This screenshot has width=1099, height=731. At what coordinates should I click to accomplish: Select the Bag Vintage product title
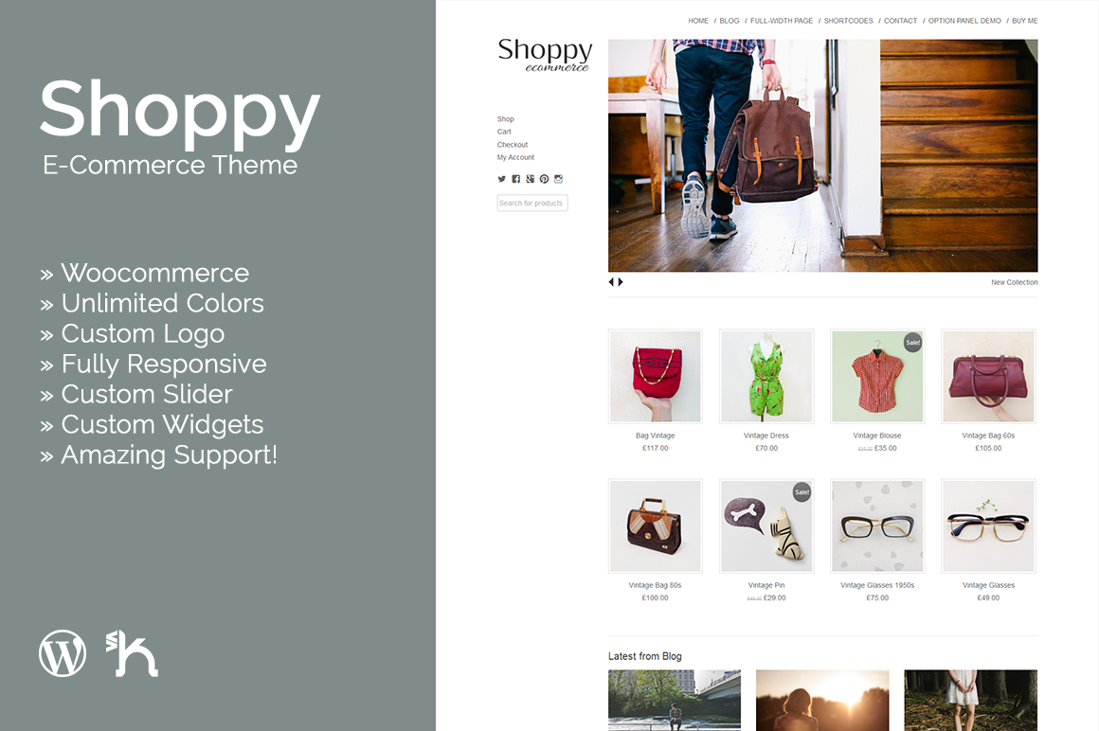(655, 436)
